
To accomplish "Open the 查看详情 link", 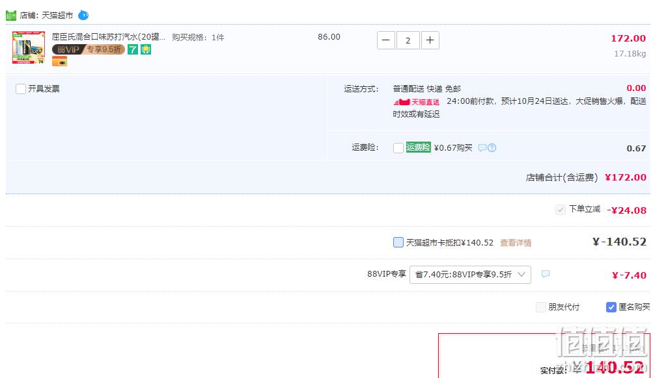I will (x=516, y=243).
